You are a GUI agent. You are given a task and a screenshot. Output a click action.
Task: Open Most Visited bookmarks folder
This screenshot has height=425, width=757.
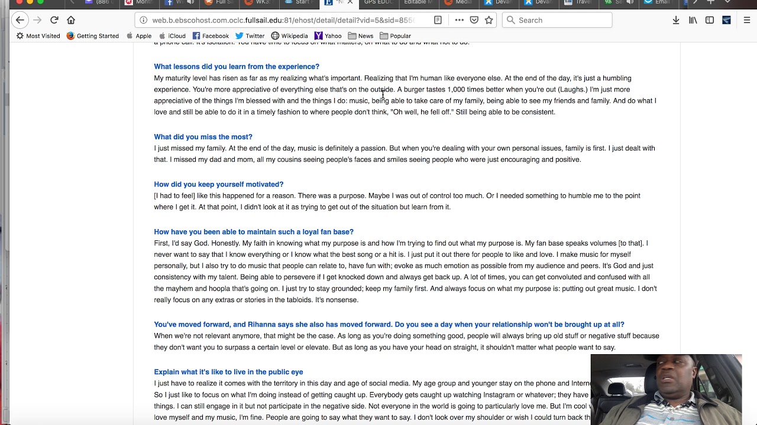(x=38, y=36)
